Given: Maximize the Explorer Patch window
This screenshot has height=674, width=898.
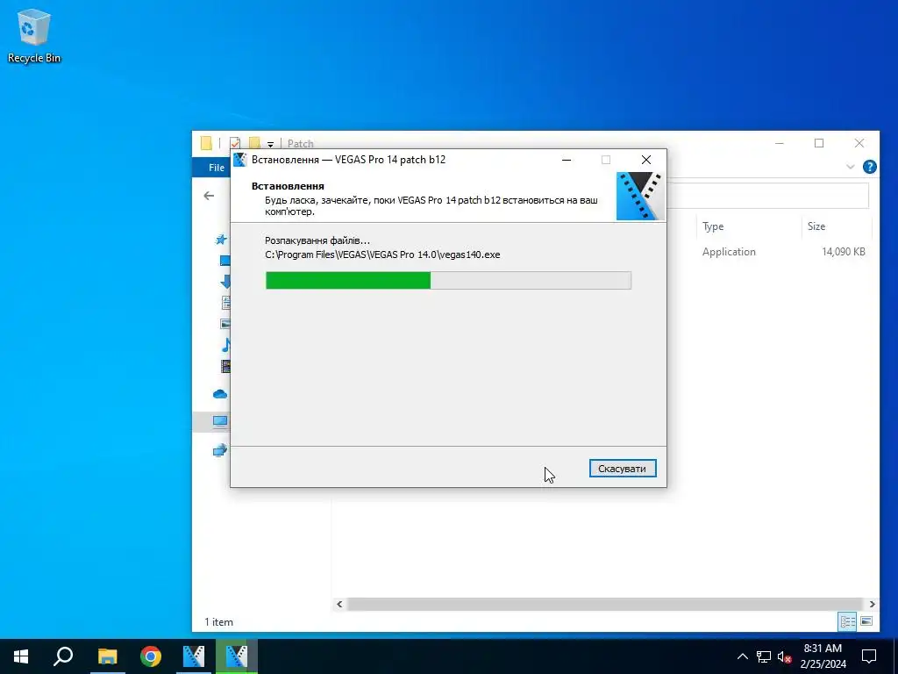Looking at the screenshot, I should [819, 143].
